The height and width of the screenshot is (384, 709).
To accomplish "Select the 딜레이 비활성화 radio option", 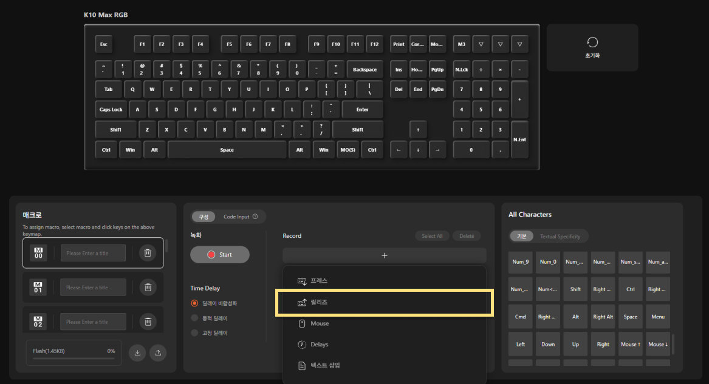I will (195, 303).
